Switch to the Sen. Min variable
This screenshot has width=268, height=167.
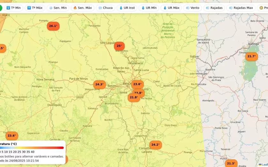point(58,8)
